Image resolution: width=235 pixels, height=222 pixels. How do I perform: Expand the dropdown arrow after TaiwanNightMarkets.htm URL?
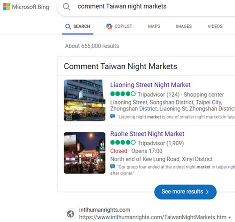(x=230, y=218)
